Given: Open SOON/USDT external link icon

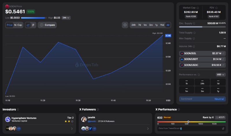Looking at the screenshot, I should tap(223, 59).
